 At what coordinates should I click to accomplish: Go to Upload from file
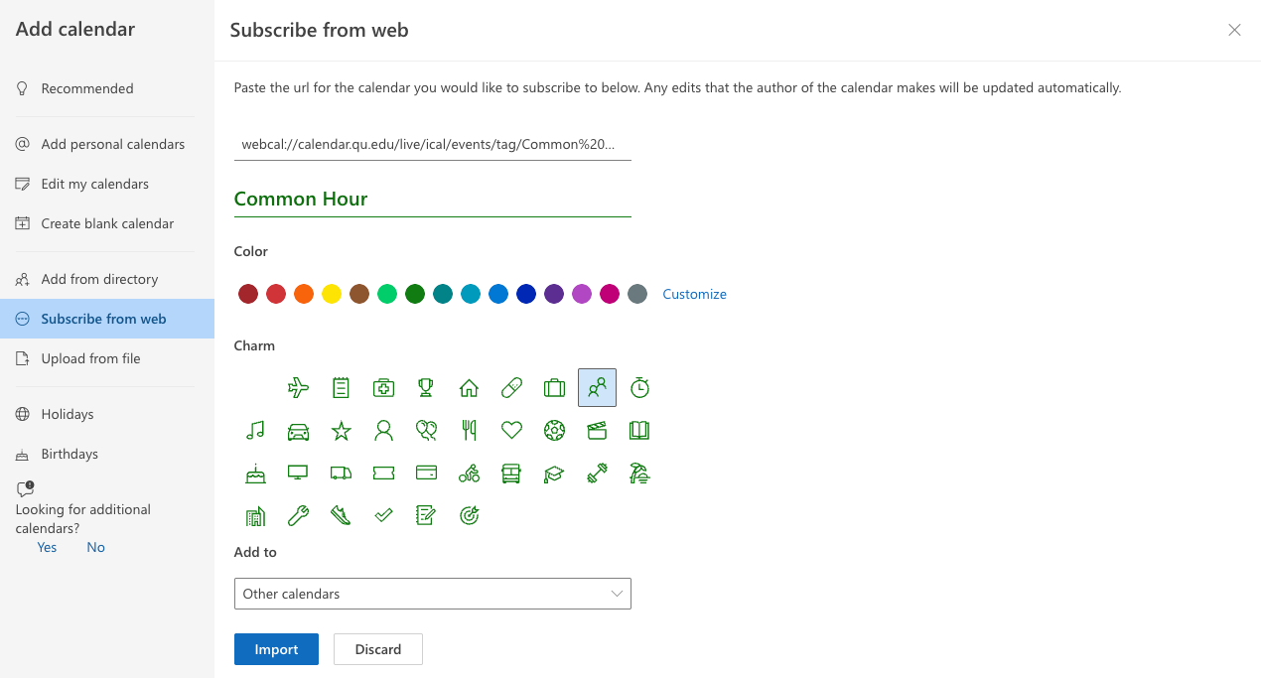90,358
